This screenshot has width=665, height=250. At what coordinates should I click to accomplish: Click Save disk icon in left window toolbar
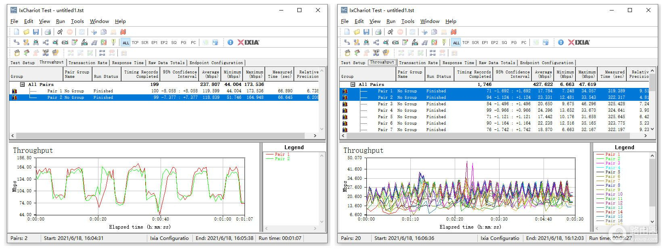coord(36,32)
